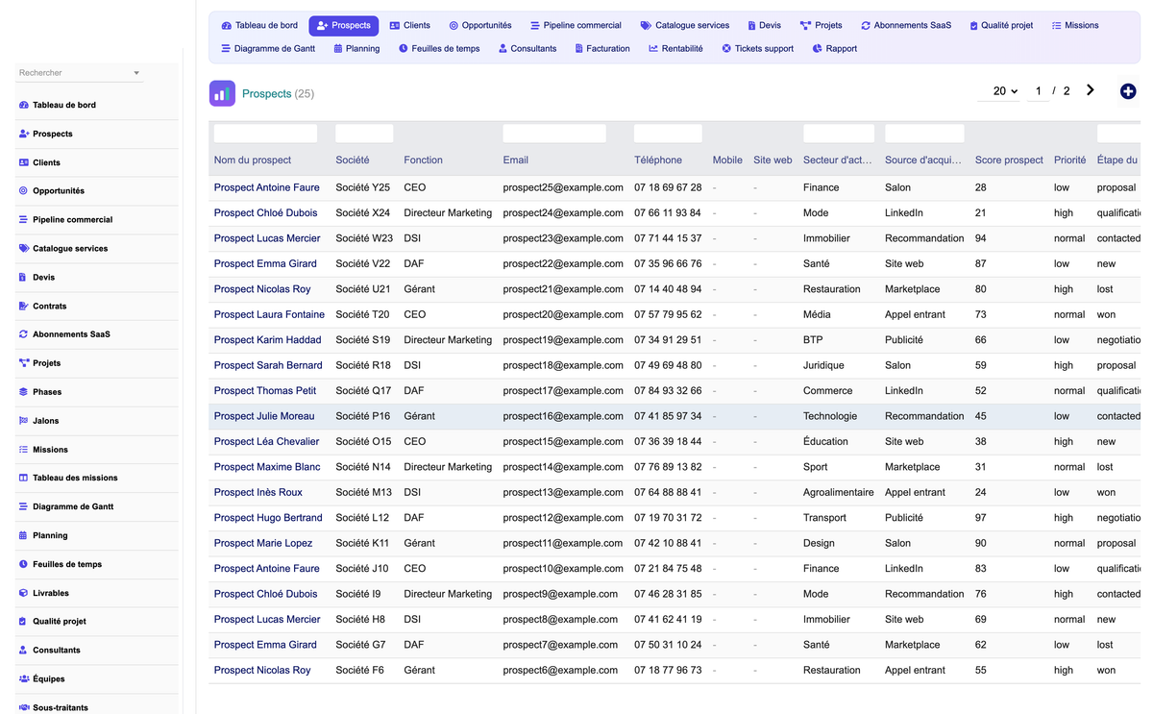Viewport: 1153px width, 714px height.
Task: Open Prospect Chloé Dubois of Société X24
Action: pyautogui.click(x=266, y=213)
